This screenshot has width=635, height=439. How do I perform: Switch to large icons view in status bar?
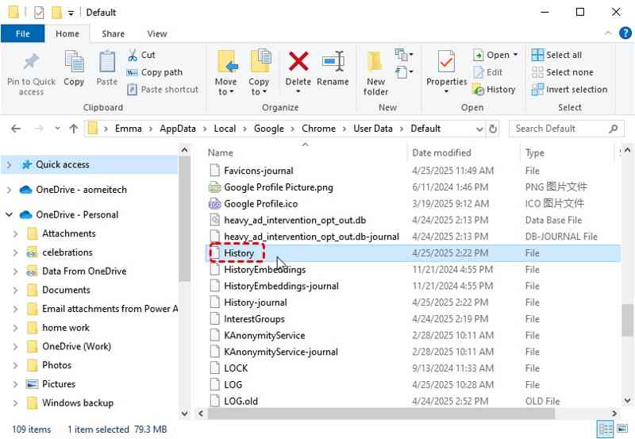[622, 429]
